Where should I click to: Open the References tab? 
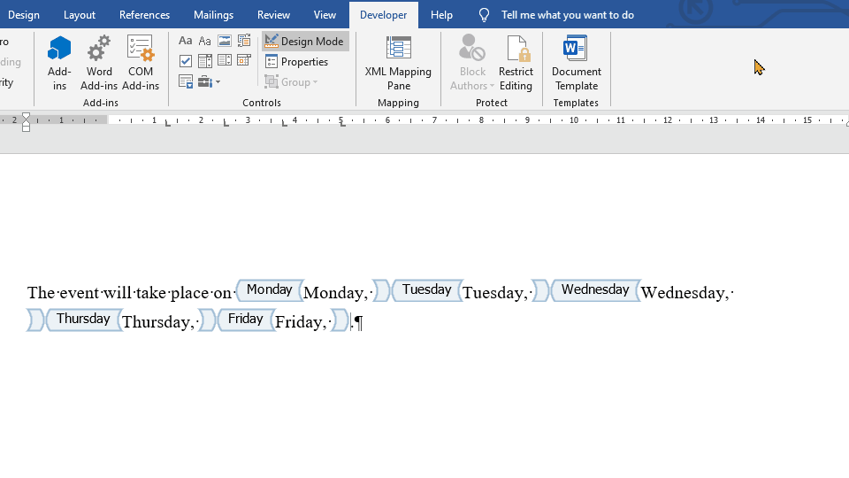pyautogui.click(x=144, y=15)
